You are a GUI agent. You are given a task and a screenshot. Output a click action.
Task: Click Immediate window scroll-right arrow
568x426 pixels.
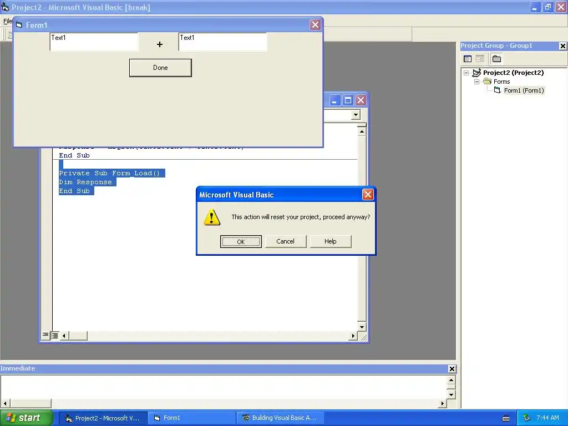(x=442, y=403)
